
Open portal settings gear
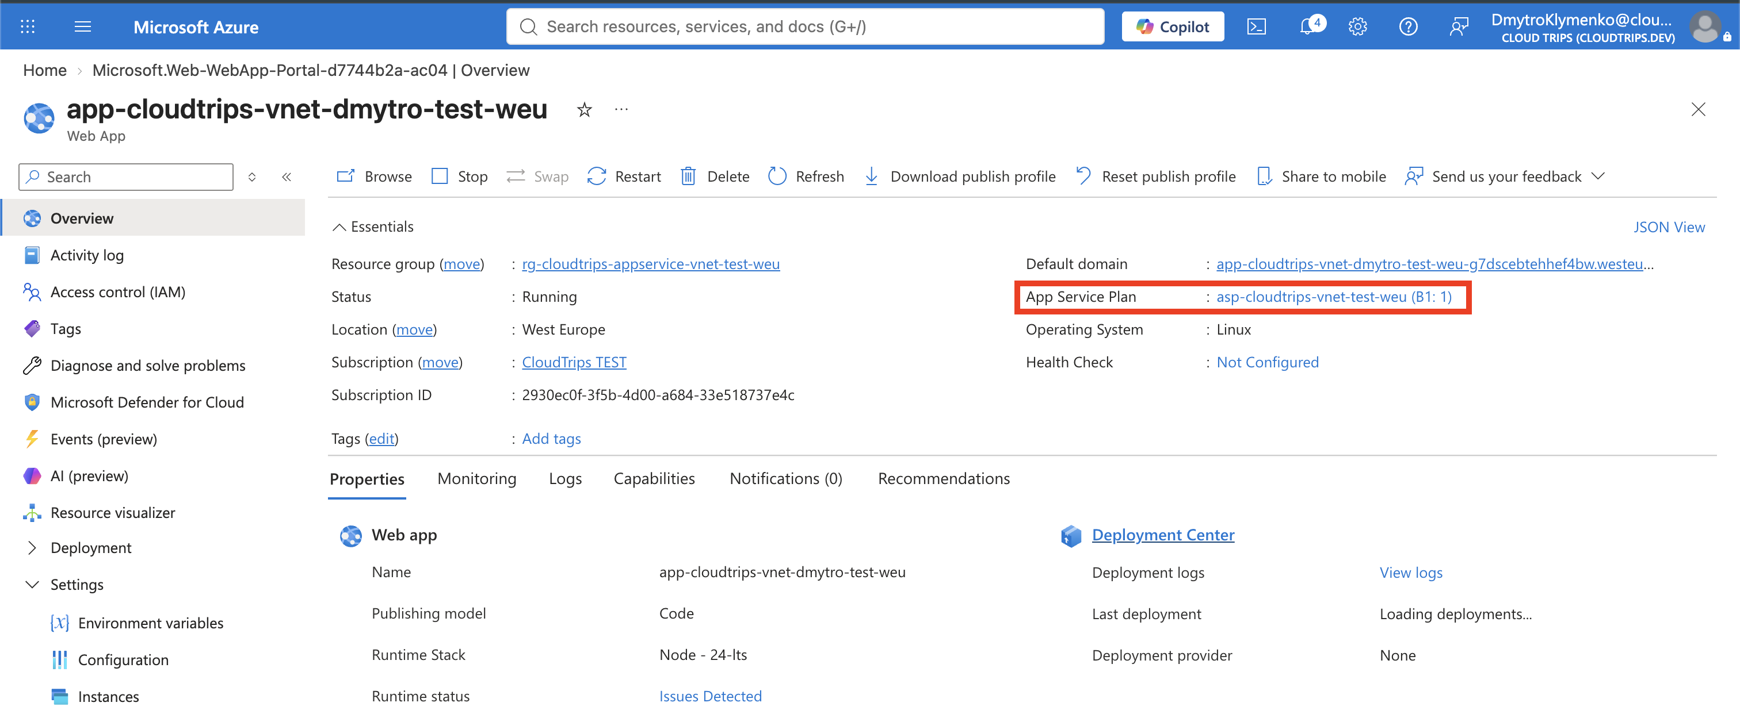[1358, 26]
